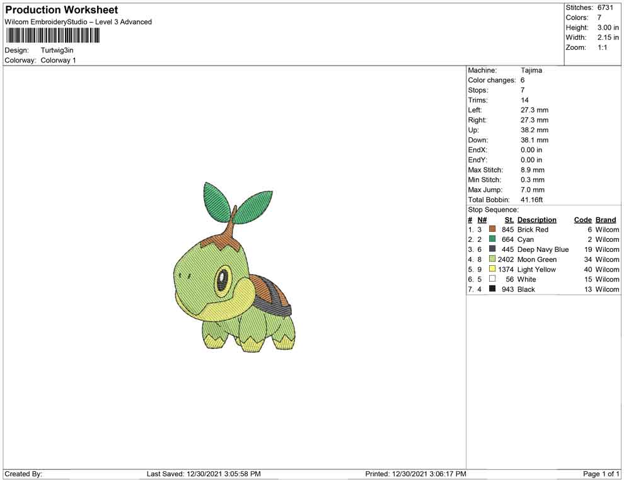Click the height value '3.00 in'

608,28
